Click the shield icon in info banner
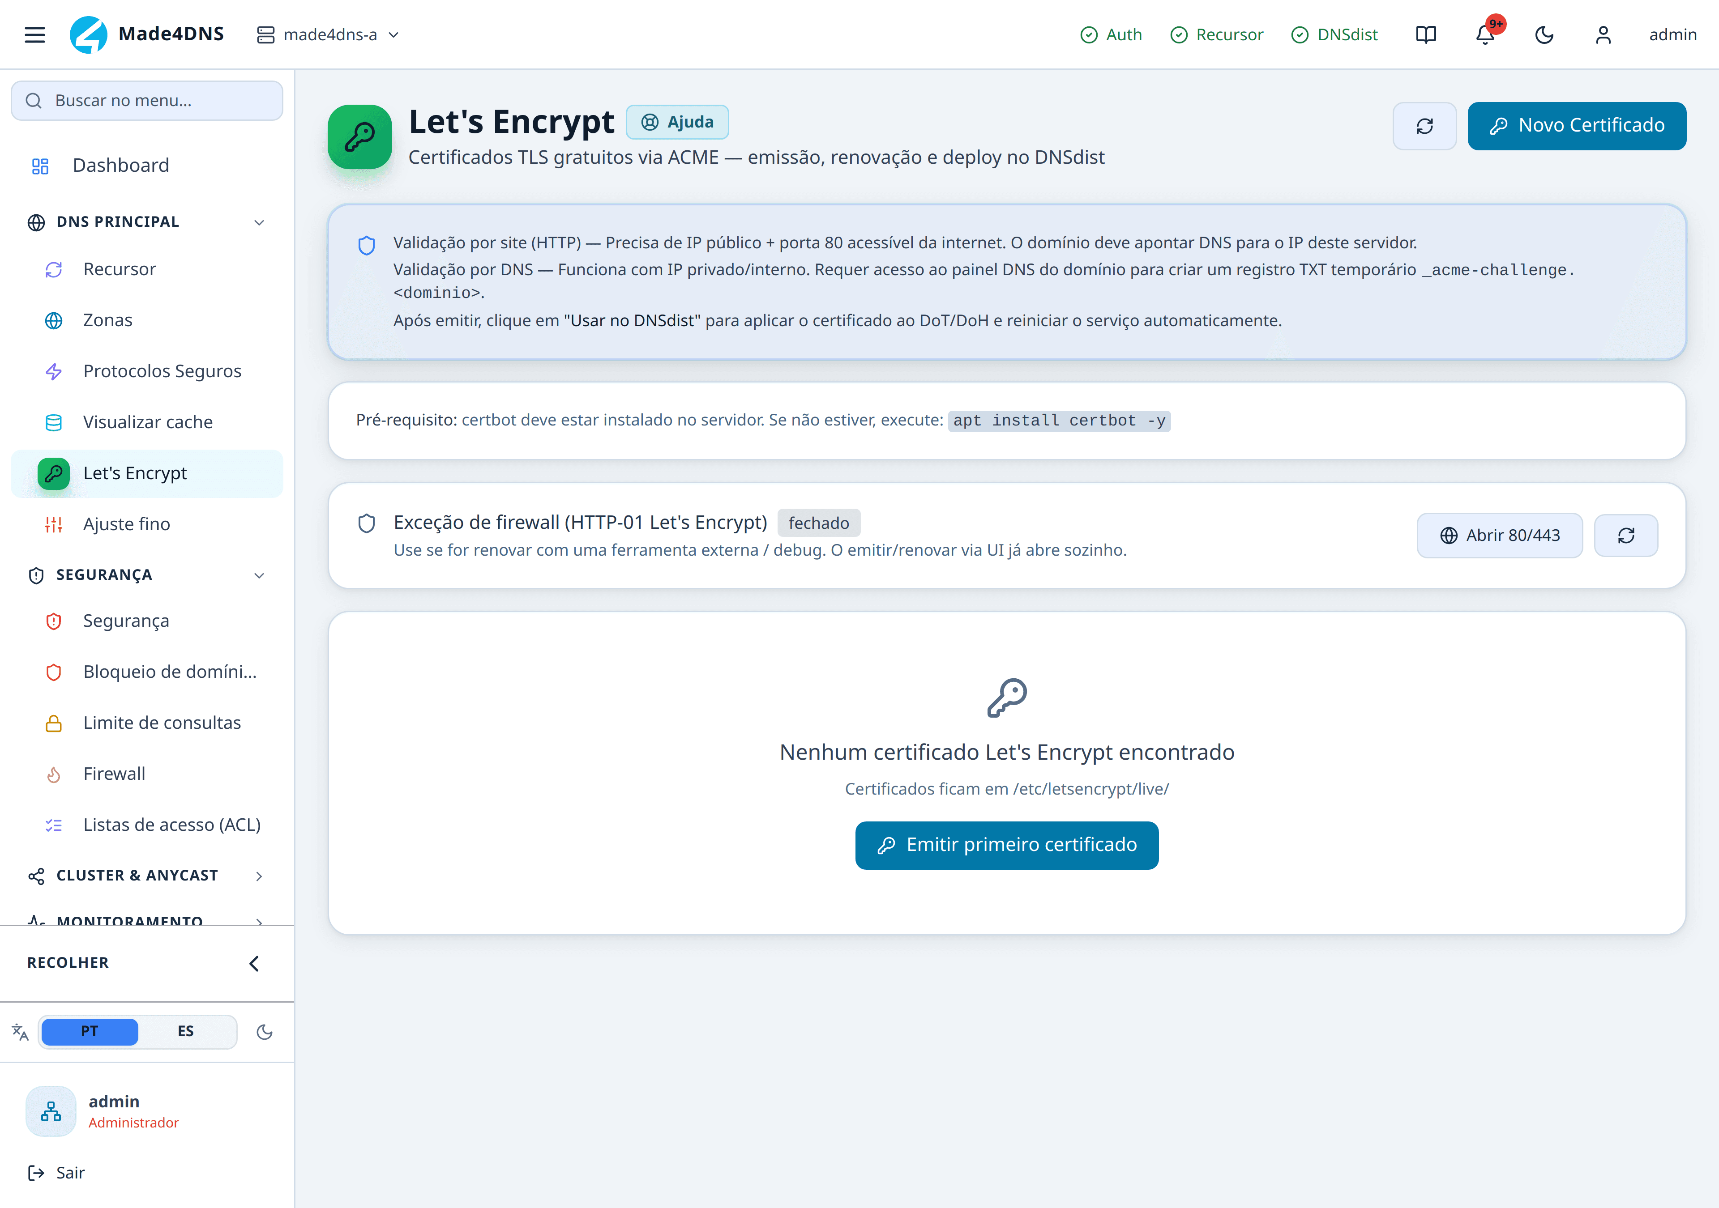The height and width of the screenshot is (1208, 1719). tap(367, 246)
